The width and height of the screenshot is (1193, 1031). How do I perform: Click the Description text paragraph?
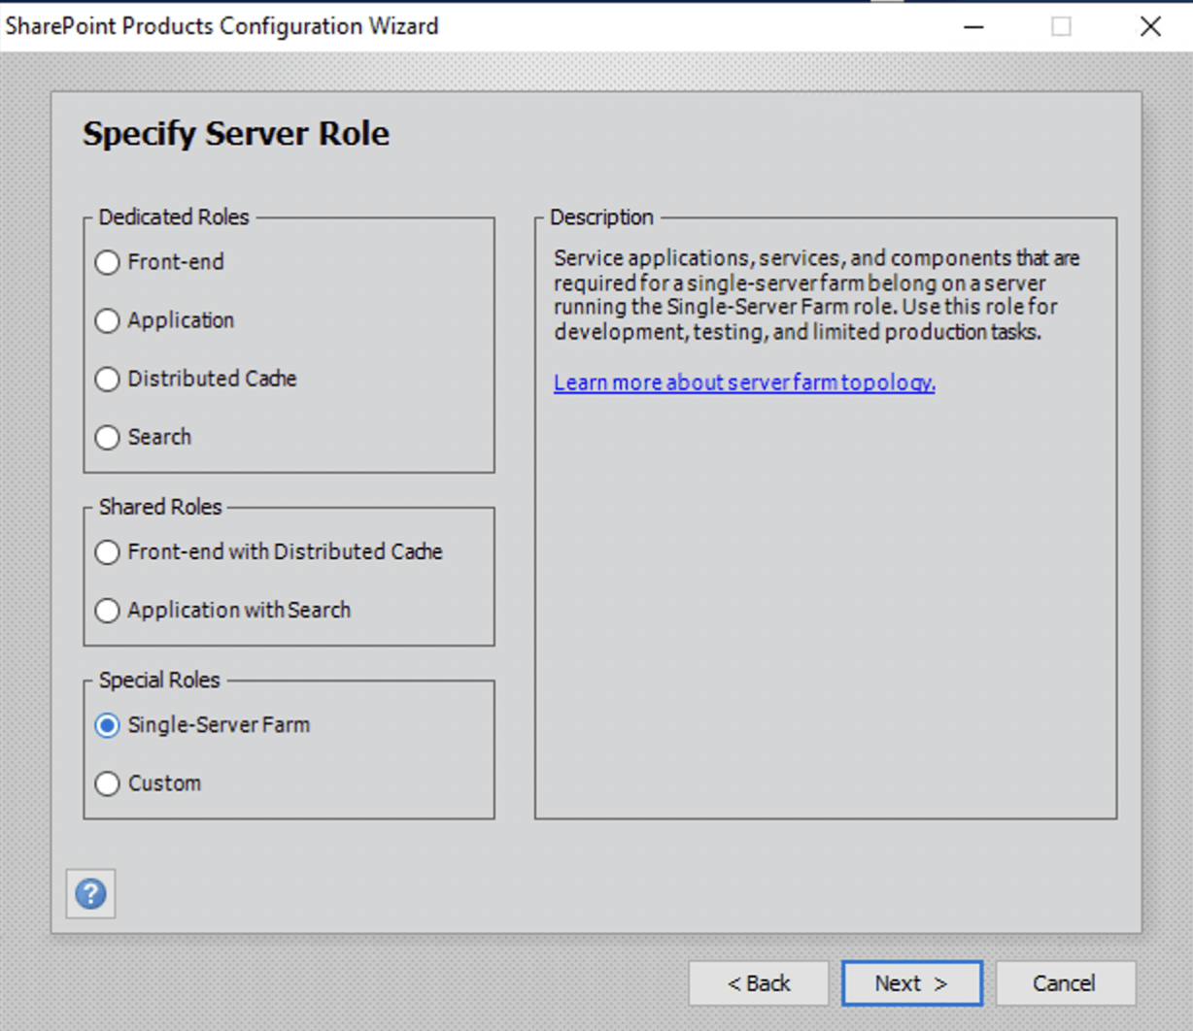pyautogui.click(x=816, y=295)
